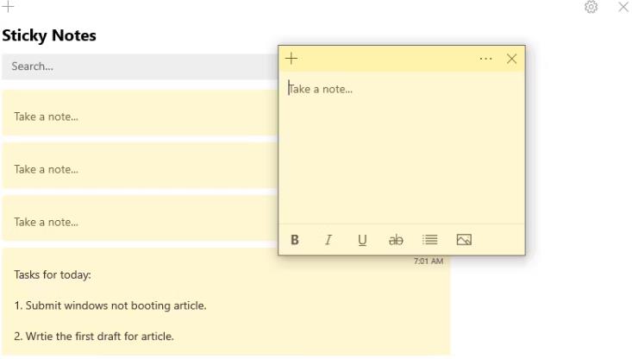Toggle underline formatting in the note
Viewport: 632px width, 359px height.
click(362, 240)
